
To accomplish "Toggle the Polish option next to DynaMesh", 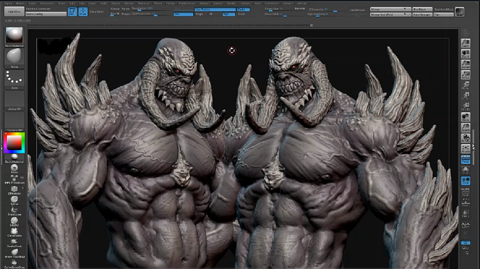I will pos(126,9).
